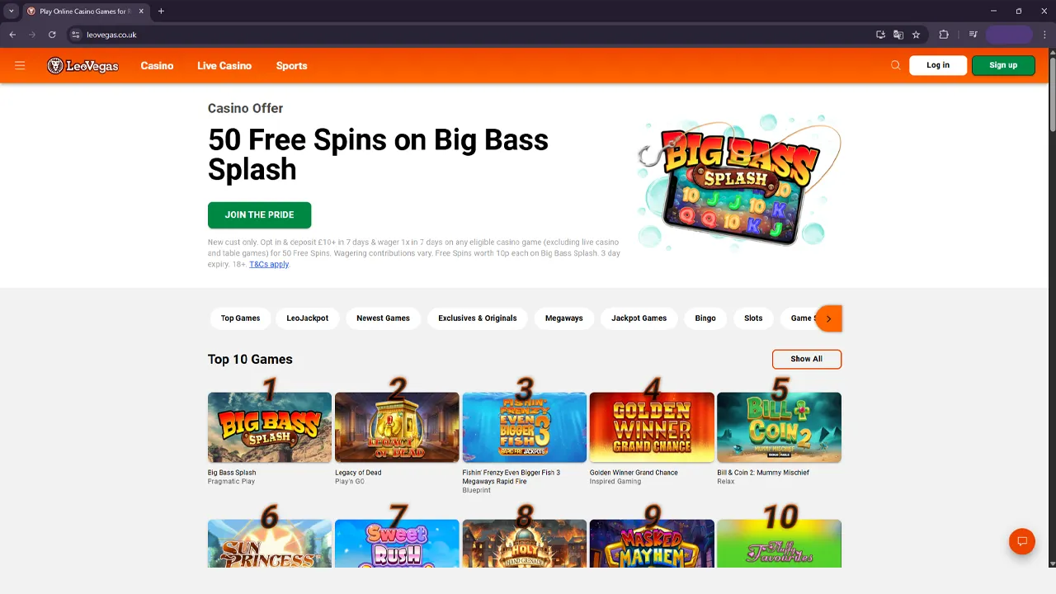Open the T&Cs apply link
This screenshot has height=594, width=1056.
[269, 264]
